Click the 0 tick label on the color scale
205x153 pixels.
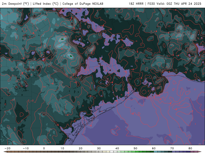point(44,148)
